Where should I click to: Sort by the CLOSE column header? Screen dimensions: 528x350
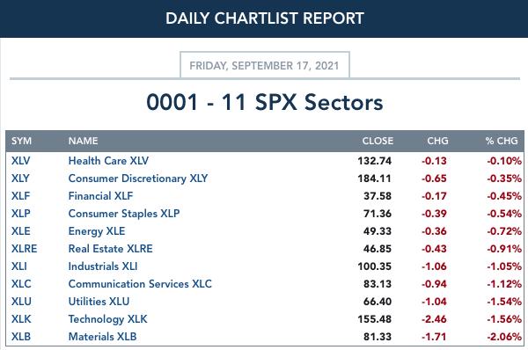point(378,141)
